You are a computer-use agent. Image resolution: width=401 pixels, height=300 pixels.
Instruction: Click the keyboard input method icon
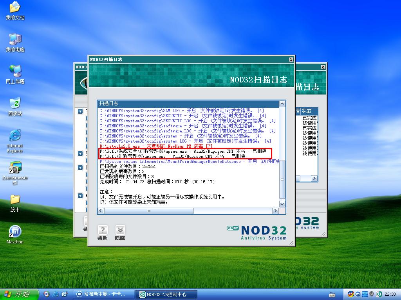pos(332,295)
